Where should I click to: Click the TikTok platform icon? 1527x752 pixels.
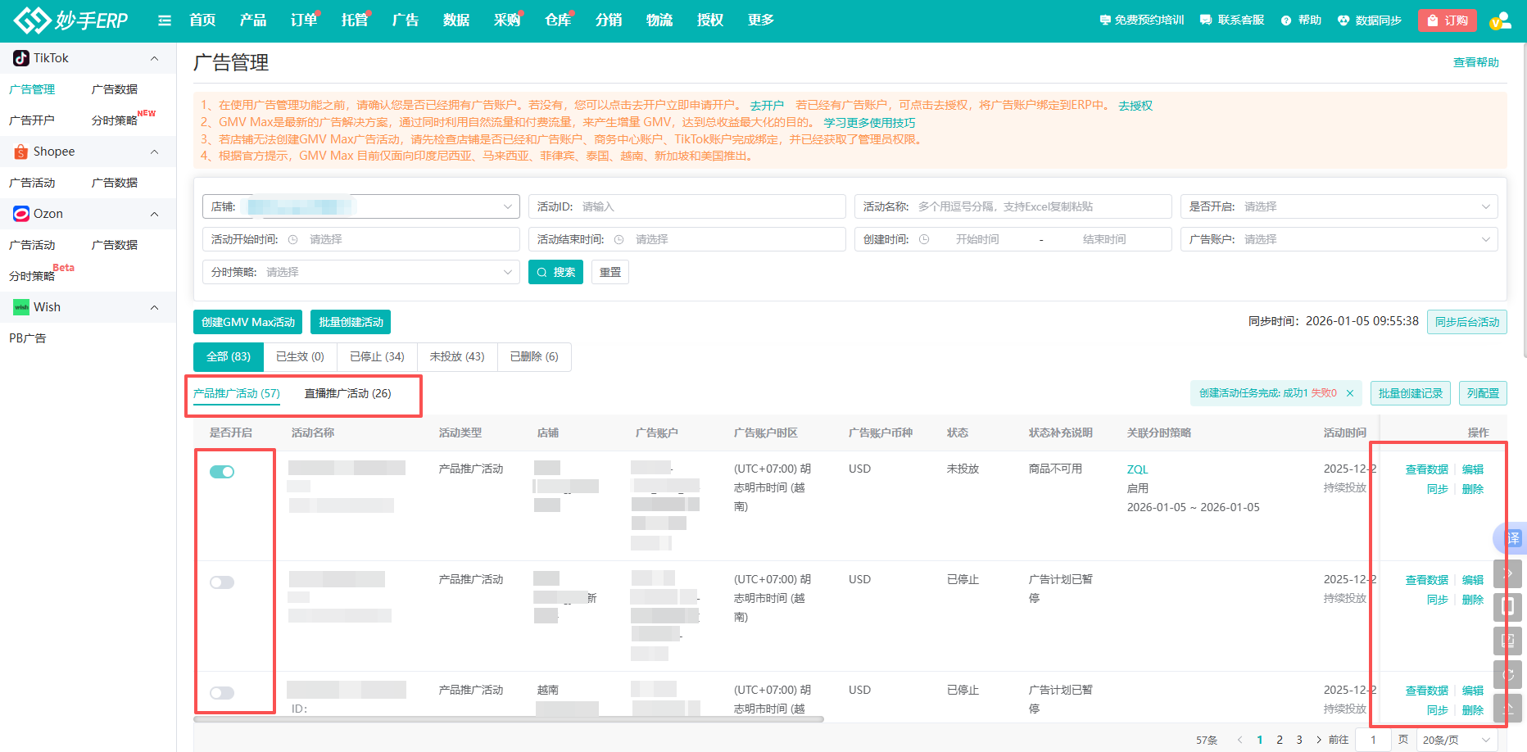pyautogui.click(x=21, y=58)
